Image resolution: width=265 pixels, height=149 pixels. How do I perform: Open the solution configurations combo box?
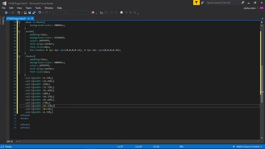59,13
